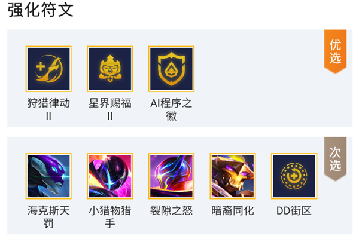Click the 次选 brown ribbon tag
Screen dimensions: 359x242
click(335, 159)
